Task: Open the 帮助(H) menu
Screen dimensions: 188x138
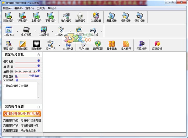Action: [x=52, y=8]
